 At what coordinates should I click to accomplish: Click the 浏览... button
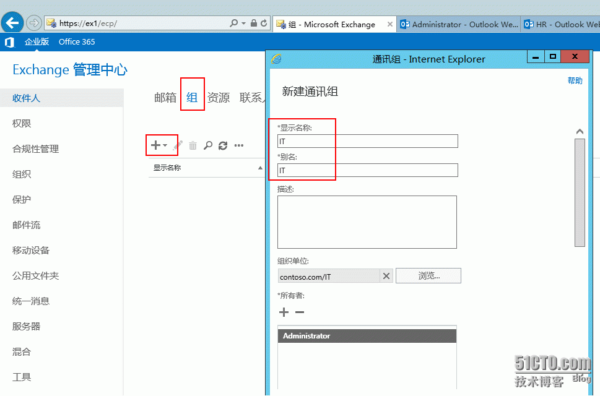(428, 275)
